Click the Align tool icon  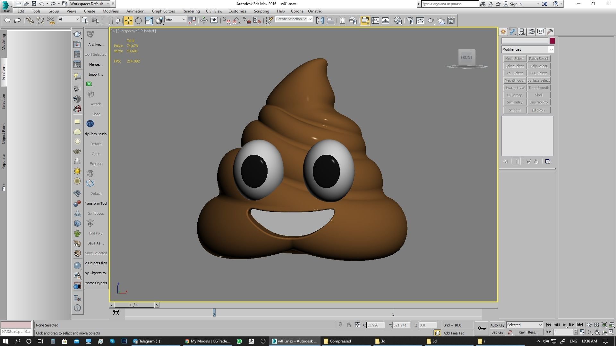coord(330,21)
